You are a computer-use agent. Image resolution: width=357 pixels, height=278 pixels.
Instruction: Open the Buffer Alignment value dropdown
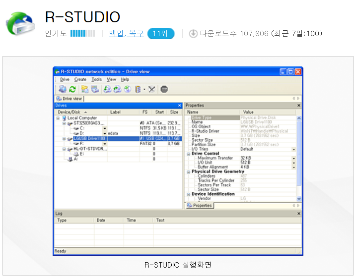294,167
